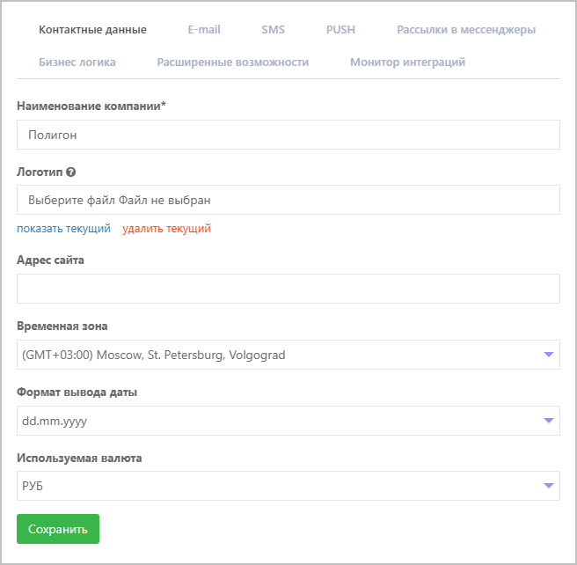
Task: Switch to Расширенные возможности tab
Action: click(232, 62)
